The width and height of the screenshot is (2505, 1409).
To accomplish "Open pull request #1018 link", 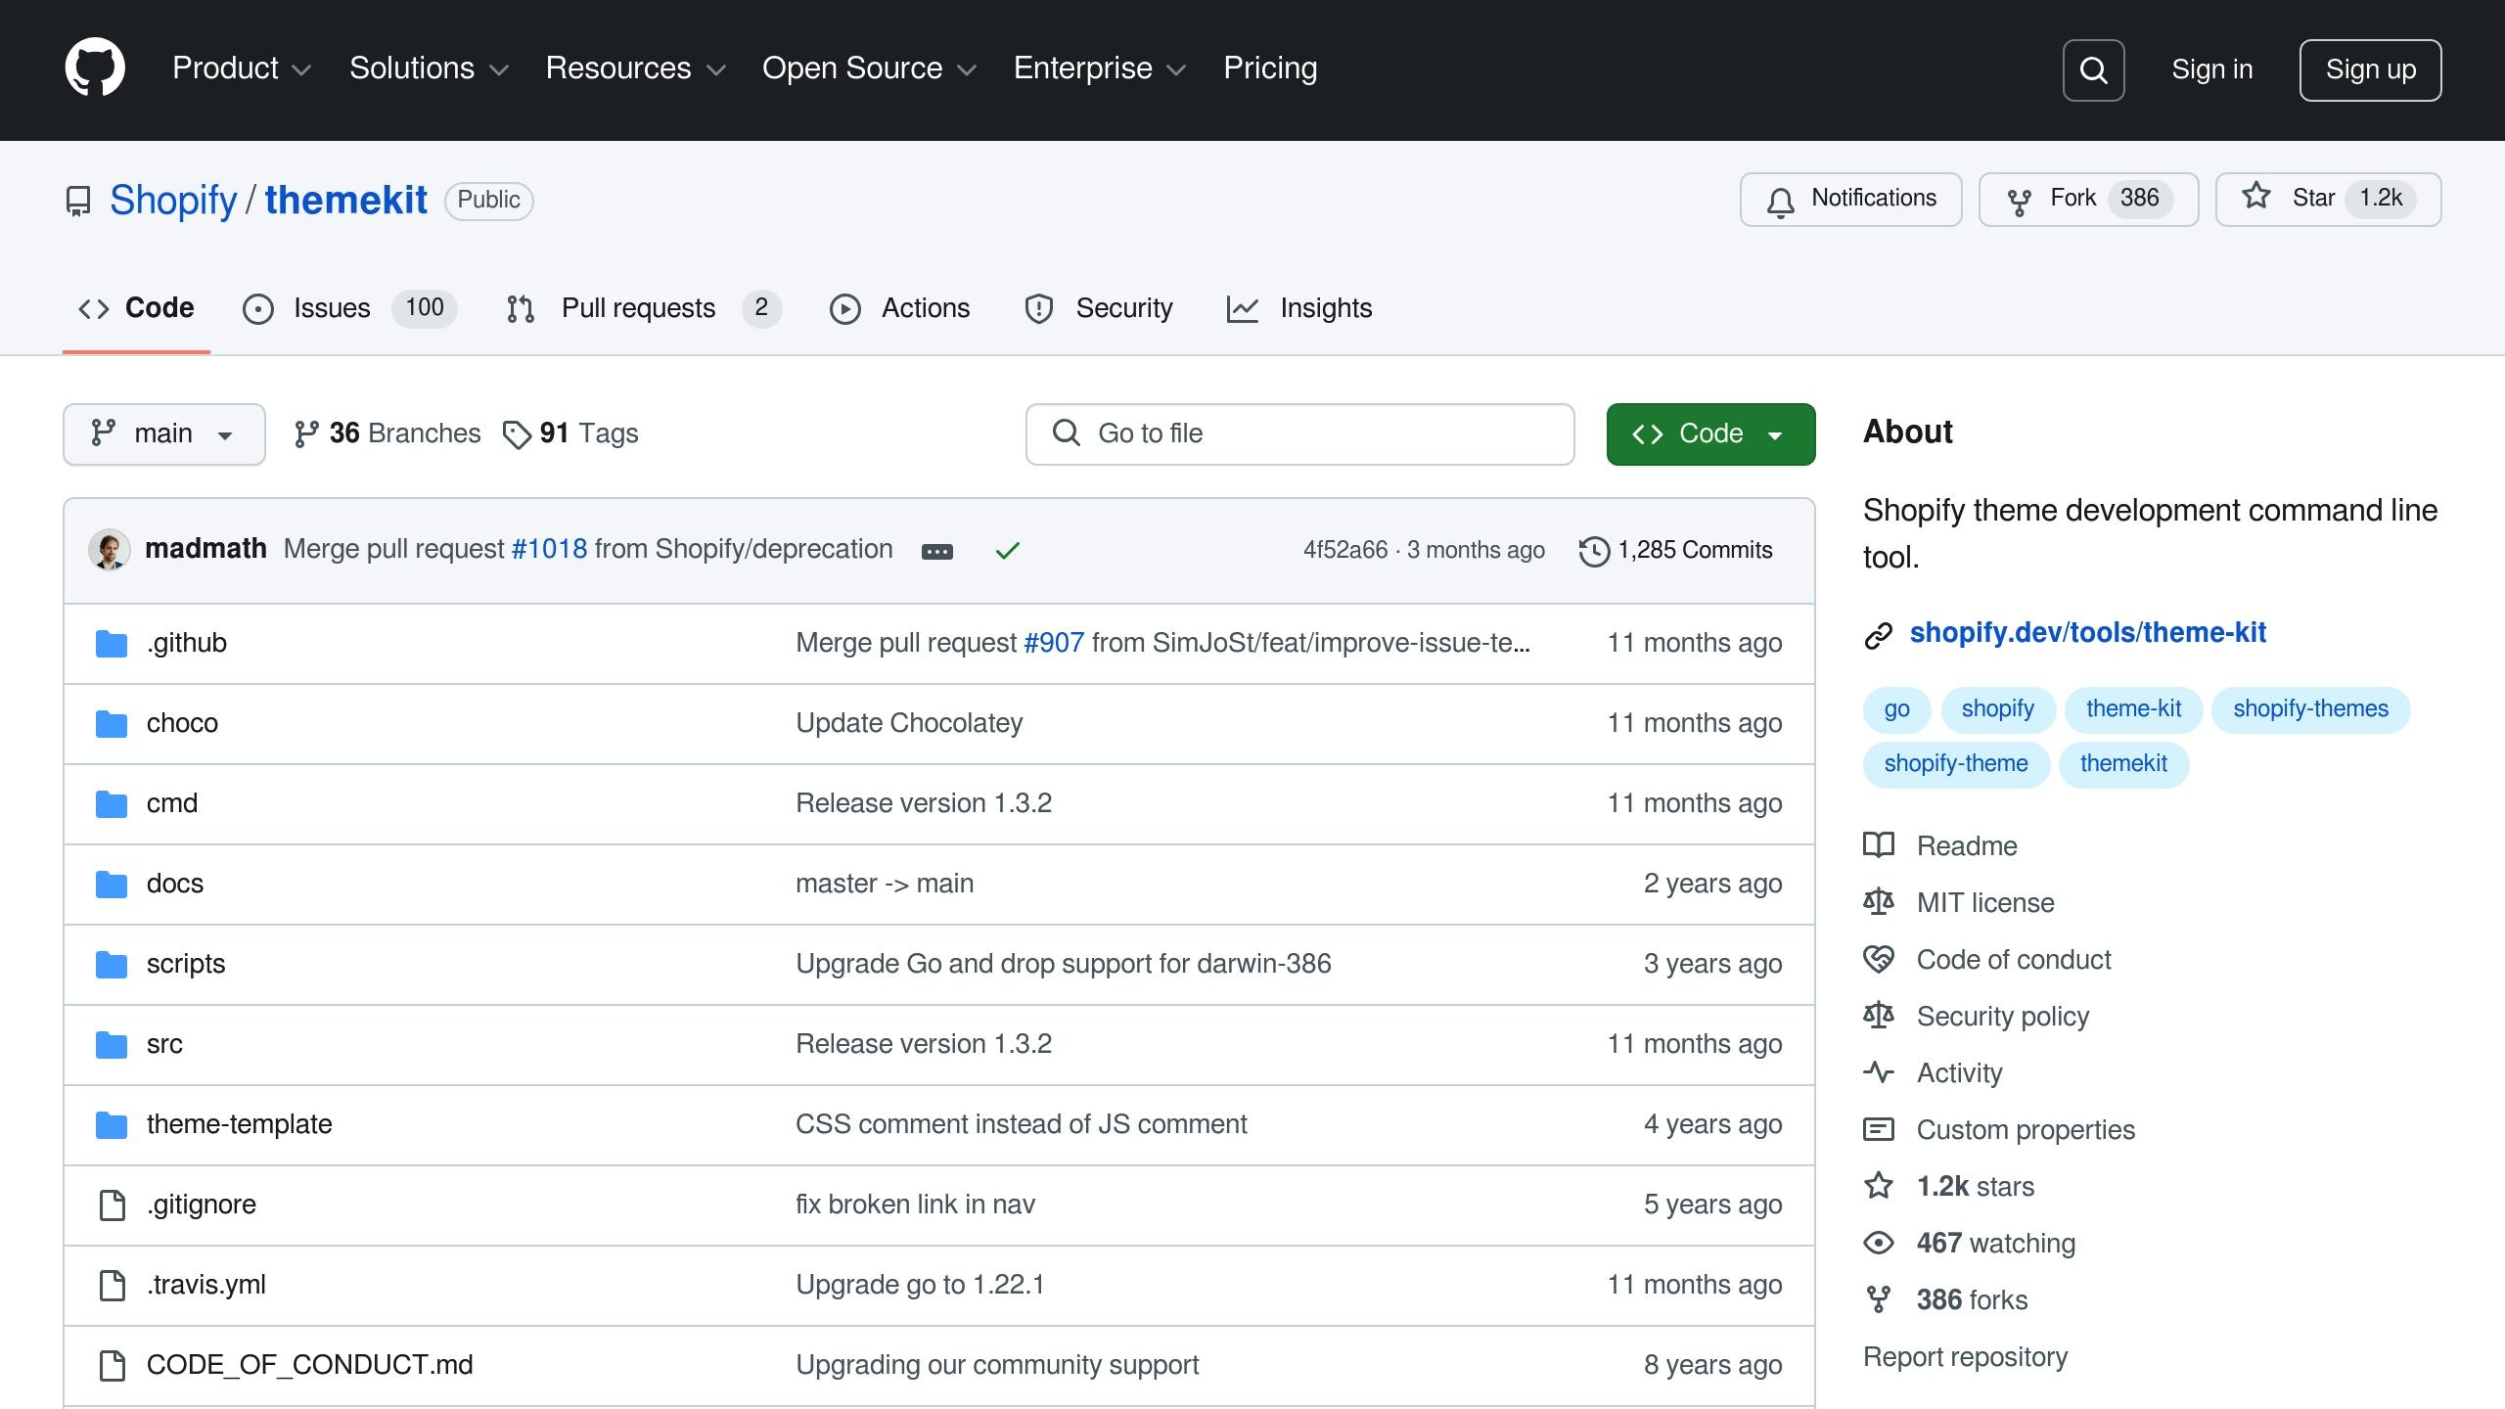I will (x=549, y=549).
